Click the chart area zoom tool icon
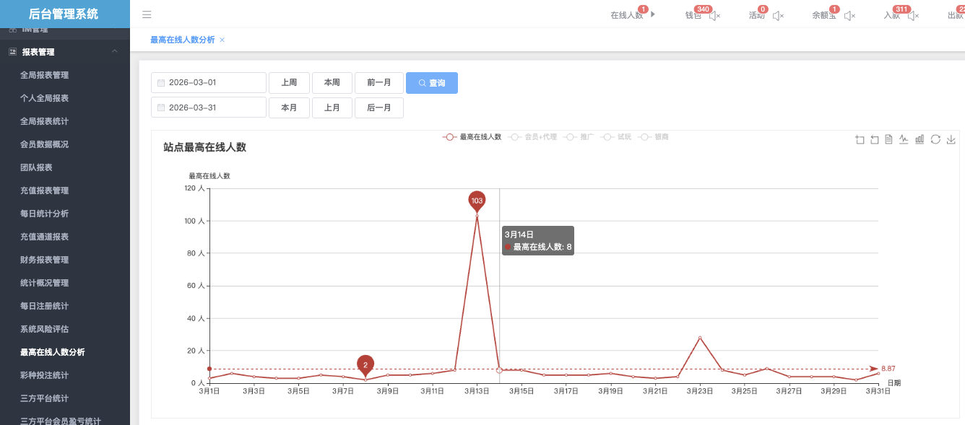Viewport: 965px width, 425px height. [x=860, y=139]
